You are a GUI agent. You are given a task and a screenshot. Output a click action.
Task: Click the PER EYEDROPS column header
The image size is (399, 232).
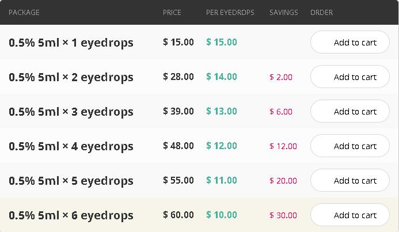coord(230,13)
